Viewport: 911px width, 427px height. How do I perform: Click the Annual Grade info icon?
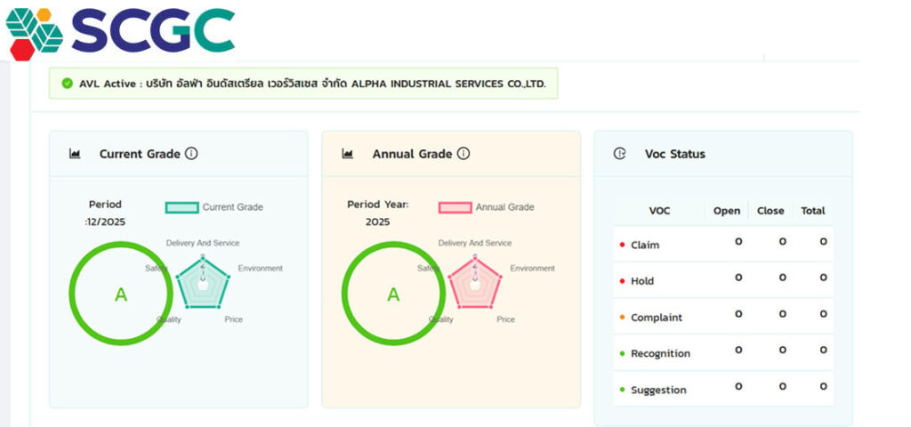[464, 154]
